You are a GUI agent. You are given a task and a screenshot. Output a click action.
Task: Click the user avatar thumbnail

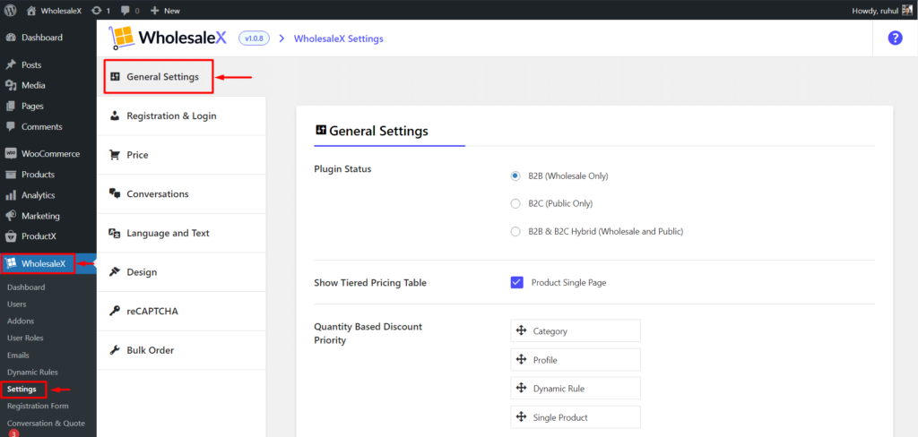[x=907, y=11]
